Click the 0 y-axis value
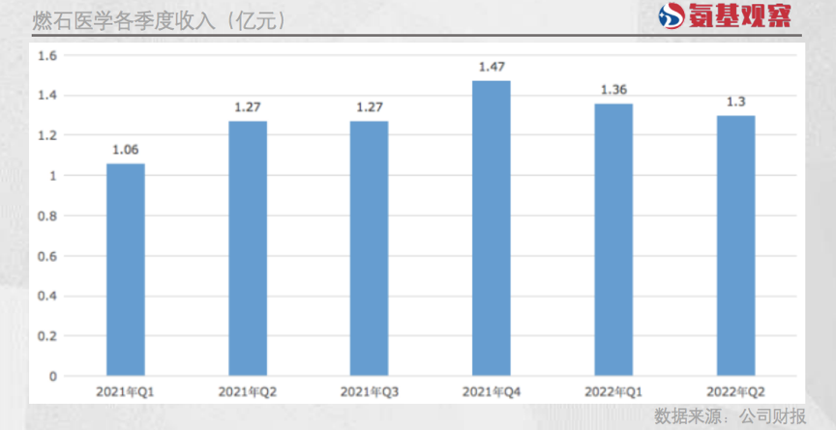 pos(53,376)
